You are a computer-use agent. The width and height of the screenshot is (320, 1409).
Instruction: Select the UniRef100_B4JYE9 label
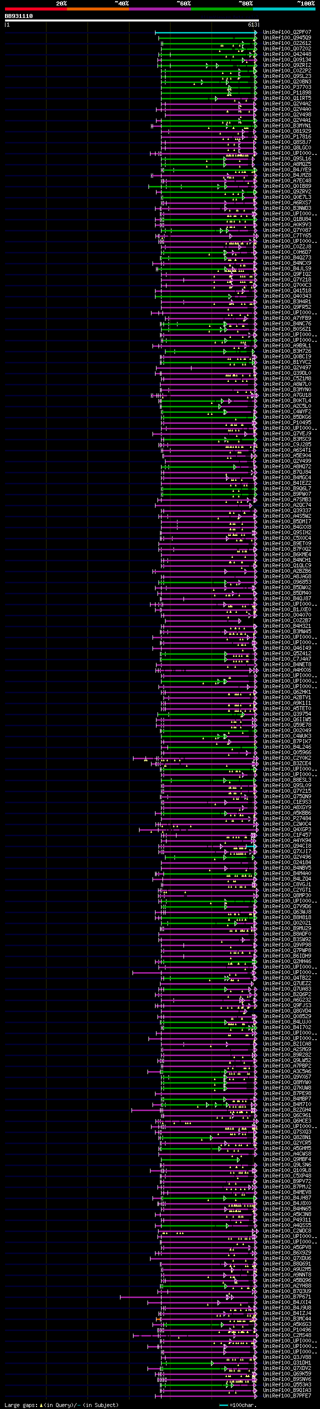tap(287, 169)
